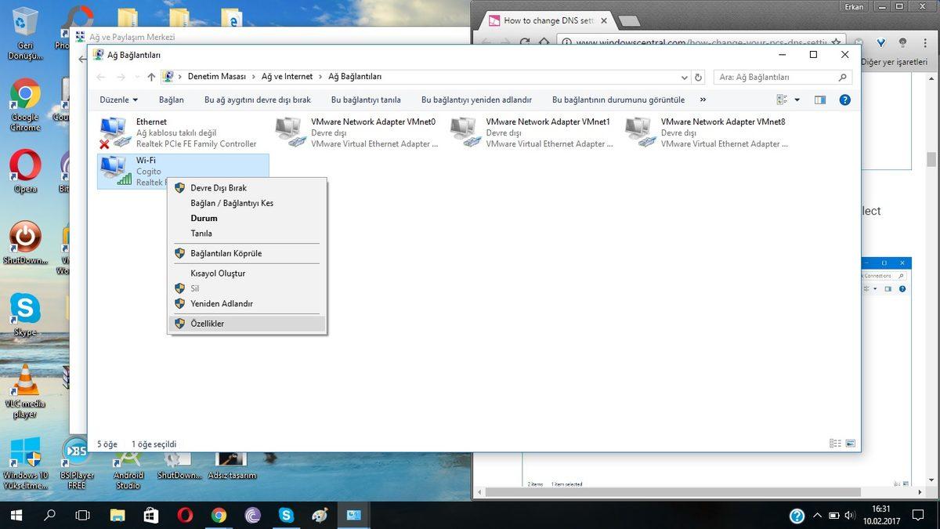Click the Bağlan toolbar button
This screenshot has height=529, width=940.
click(171, 100)
